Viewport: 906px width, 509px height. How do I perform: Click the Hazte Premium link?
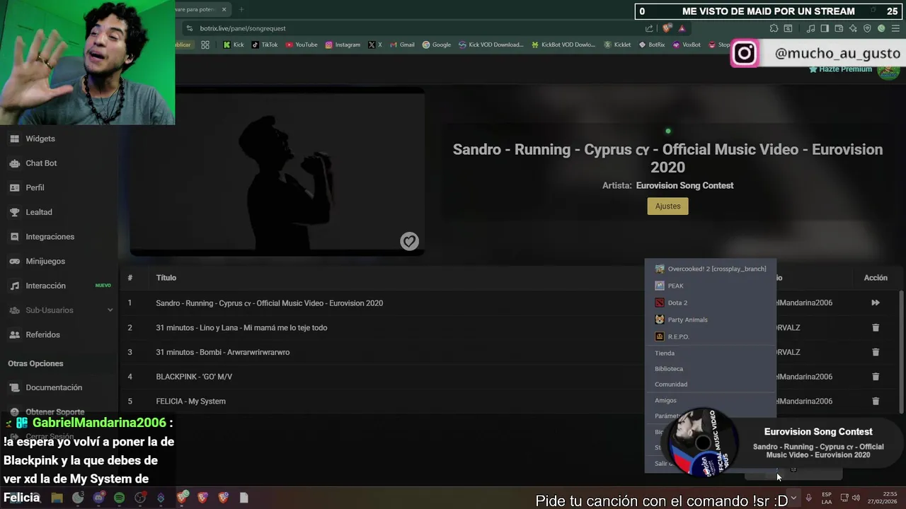click(840, 69)
